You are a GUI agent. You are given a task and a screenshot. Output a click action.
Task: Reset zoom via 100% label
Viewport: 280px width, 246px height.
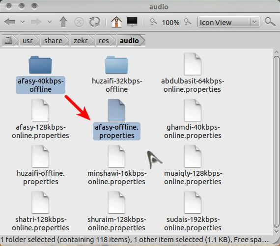point(170,23)
